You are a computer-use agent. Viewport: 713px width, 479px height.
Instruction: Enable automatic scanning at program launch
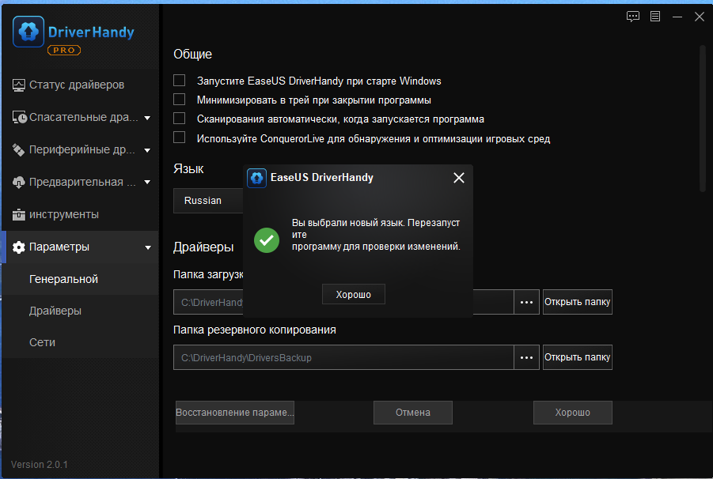(x=179, y=119)
